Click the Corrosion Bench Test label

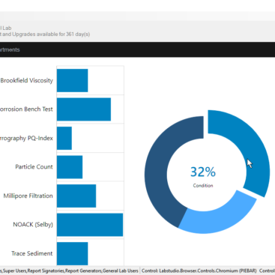coord(26,109)
